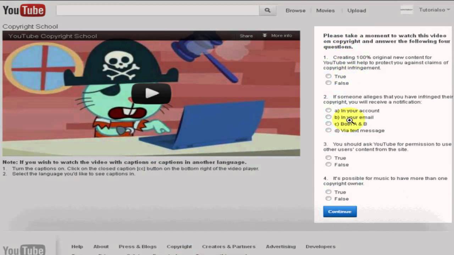
Task: Open the More info arrow icon
Action: pos(265,35)
